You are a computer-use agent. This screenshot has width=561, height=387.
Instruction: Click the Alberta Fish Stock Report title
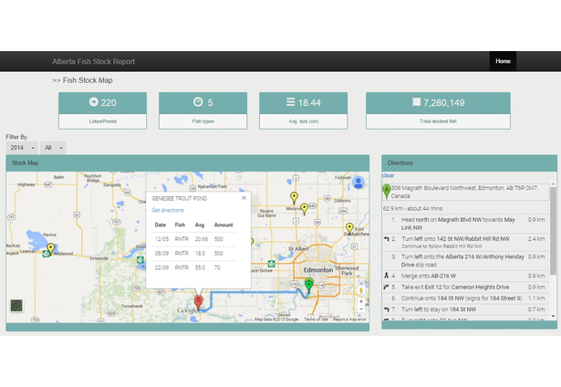[x=93, y=61]
